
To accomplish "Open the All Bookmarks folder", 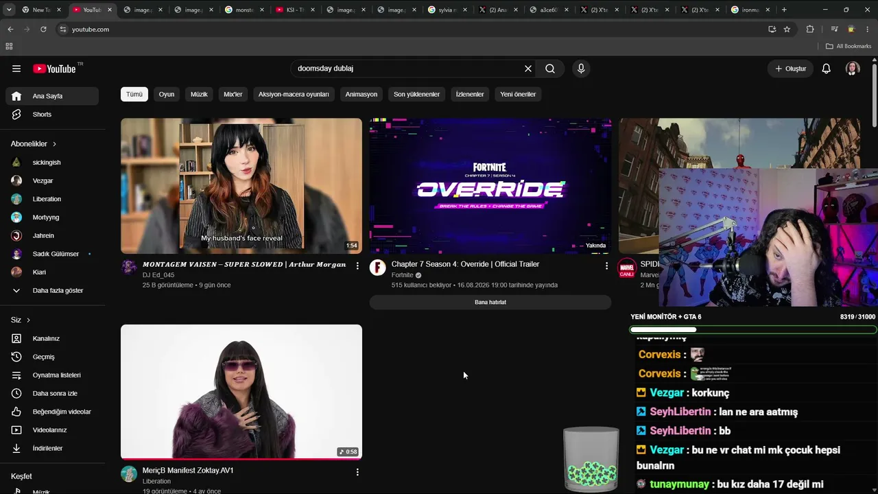I will click(849, 46).
